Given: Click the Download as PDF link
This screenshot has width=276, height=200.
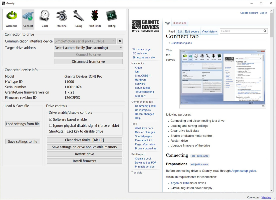Looking at the screenshot, I should click(x=146, y=163).
